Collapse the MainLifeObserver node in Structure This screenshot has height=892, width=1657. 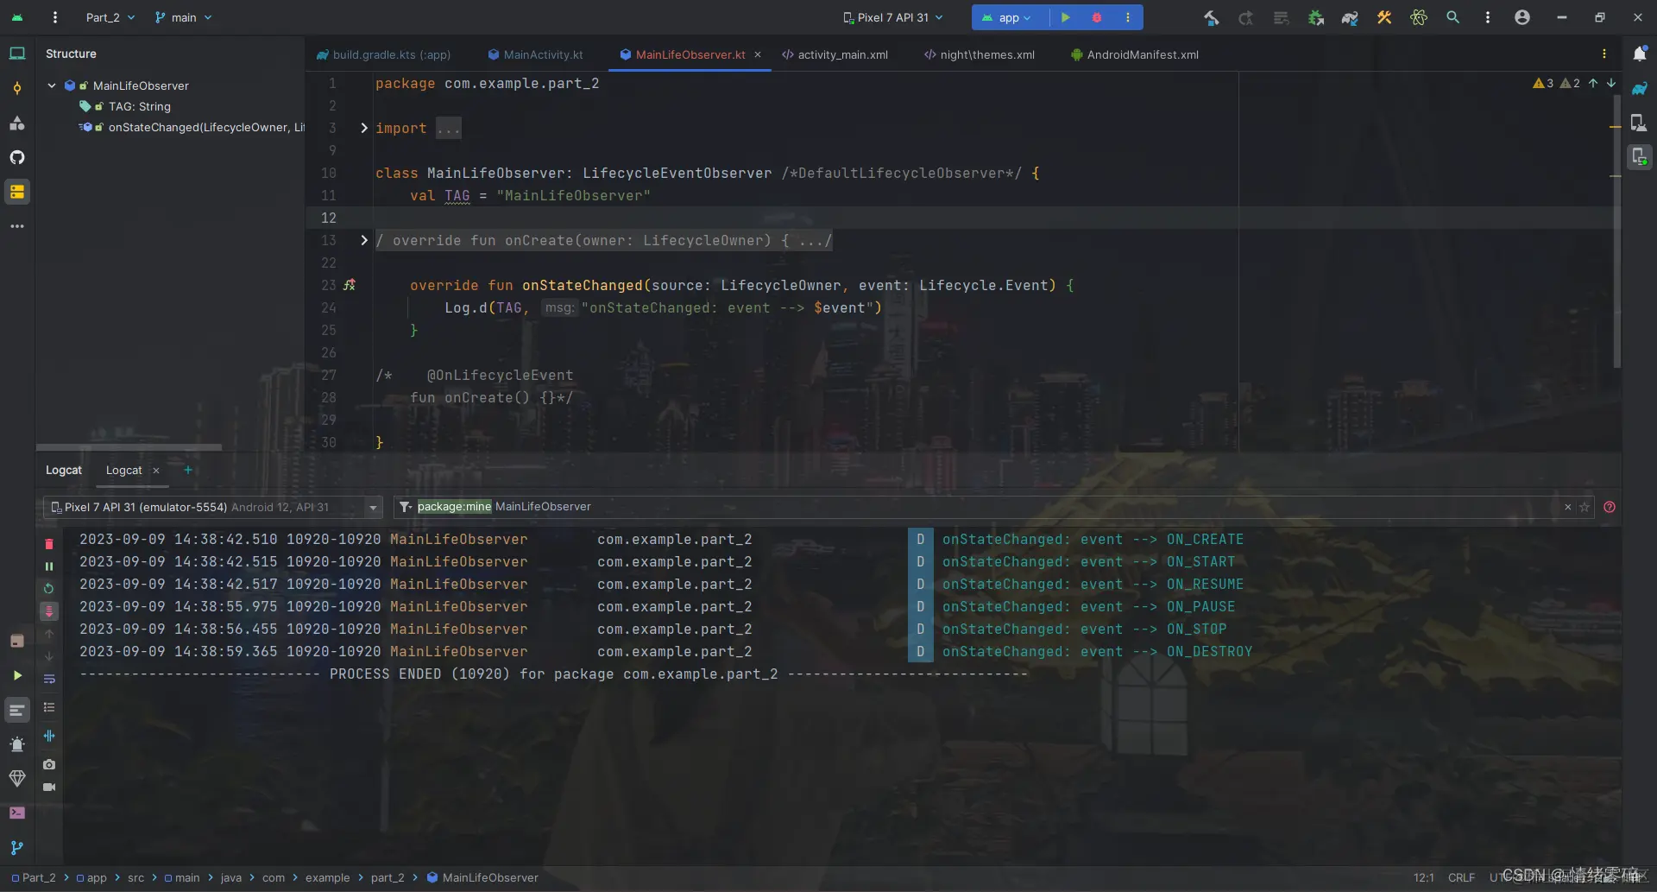click(x=52, y=85)
